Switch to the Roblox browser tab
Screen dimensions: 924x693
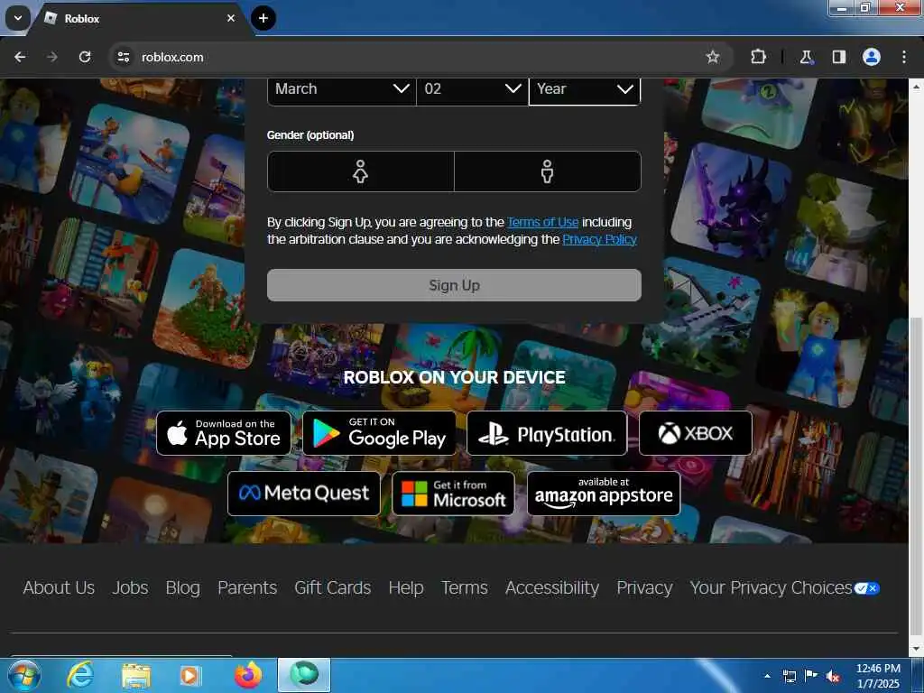[x=142, y=19]
